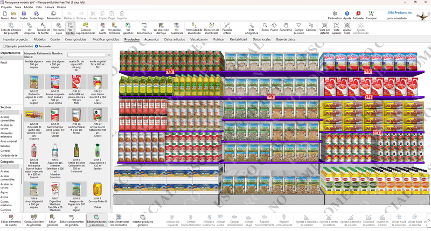Select Bebidas in Seccion list
This screenshot has width=431, height=231.
(x=5, y=146)
